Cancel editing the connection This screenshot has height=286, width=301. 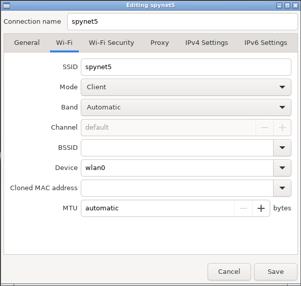229,272
